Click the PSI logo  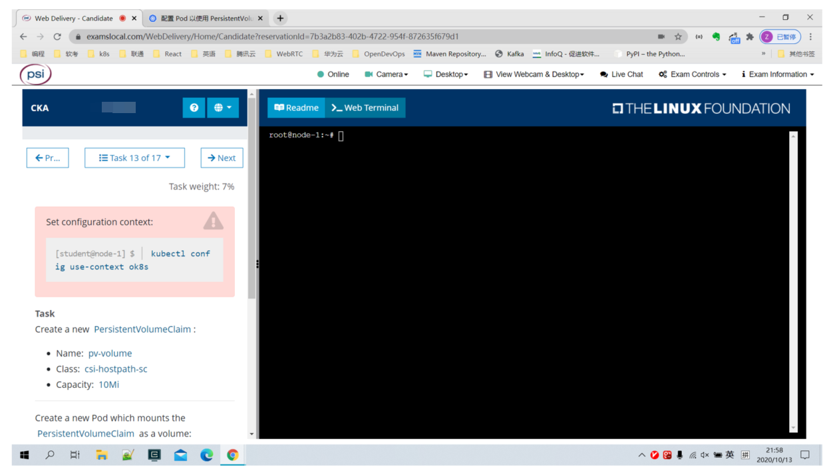click(x=35, y=74)
